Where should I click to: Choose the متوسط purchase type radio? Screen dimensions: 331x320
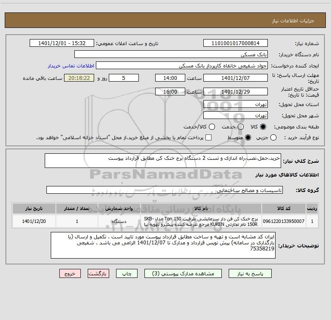click(x=248, y=137)
